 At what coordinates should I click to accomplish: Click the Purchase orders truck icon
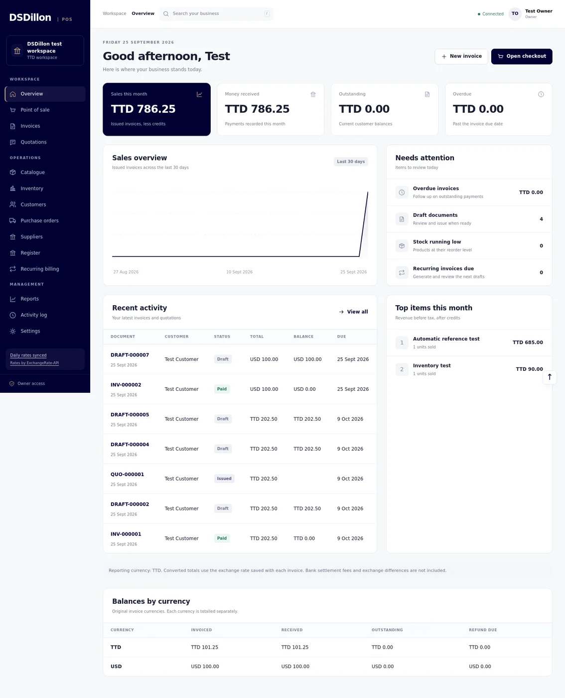pyautogui.click(x=13, y=221)
